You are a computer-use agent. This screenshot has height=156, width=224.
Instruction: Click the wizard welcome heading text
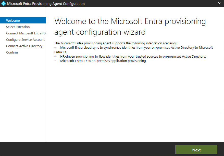tap(130, 27)
